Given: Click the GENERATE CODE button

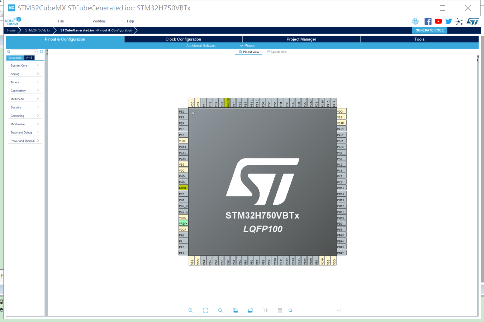Looking at the screenshot, I should pos(429,30).
